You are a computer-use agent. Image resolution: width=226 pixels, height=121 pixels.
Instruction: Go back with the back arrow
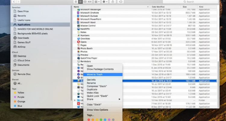[14, 2]
